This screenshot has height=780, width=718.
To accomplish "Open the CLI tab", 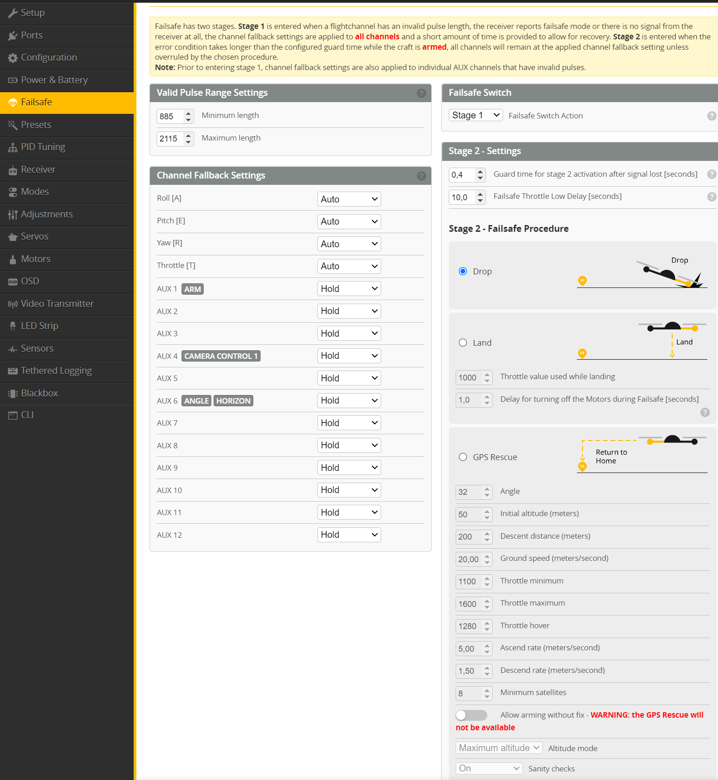I will point(27,415).
